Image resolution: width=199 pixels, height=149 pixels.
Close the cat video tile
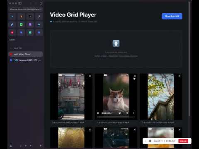(x=135, y=76)
